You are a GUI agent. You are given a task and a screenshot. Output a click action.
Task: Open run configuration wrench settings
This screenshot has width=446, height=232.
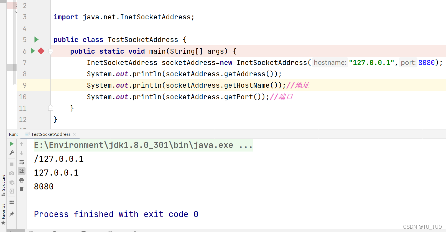pos(12,153)
